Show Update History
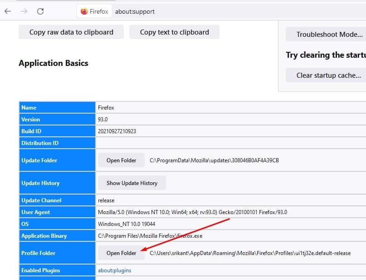Viewport: 366px width, 280px height. (132, 183)
